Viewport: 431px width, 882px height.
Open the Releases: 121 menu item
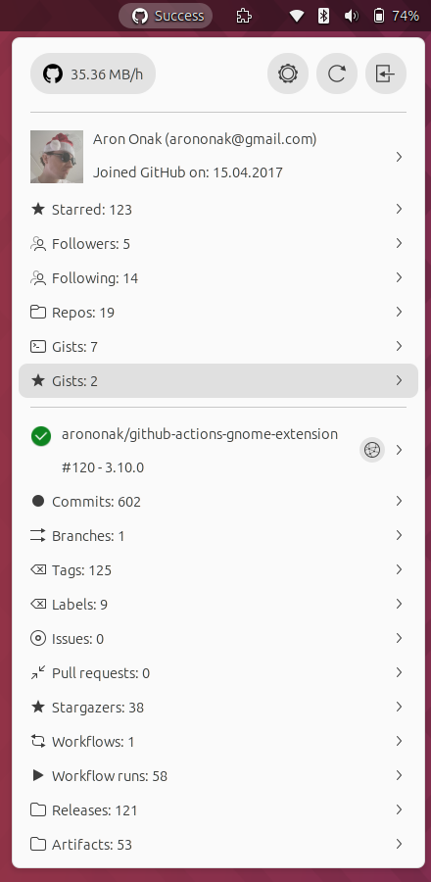click(218, 810)
